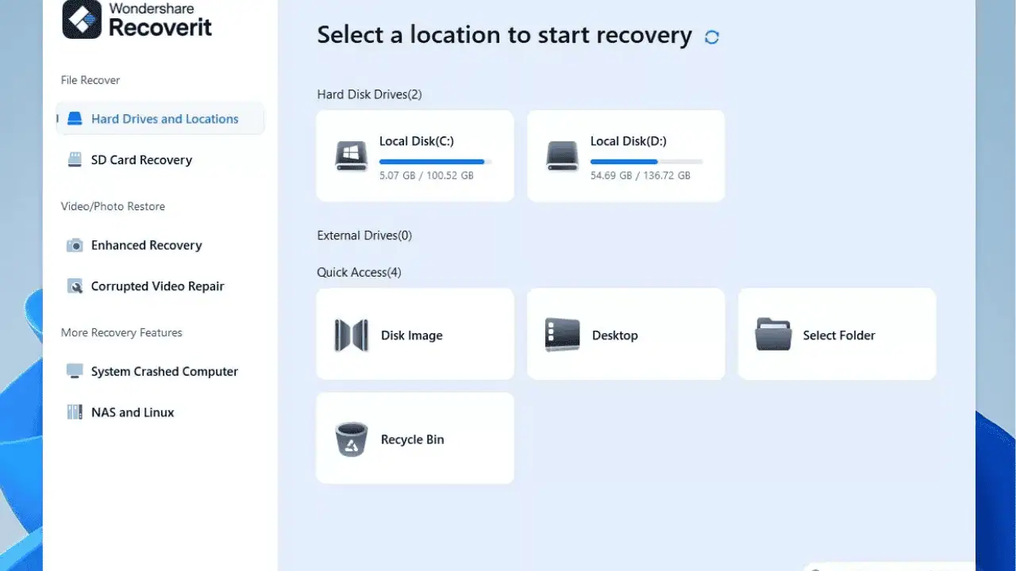The width and height of the screenshot is (1016, 571).
Task: Click the File Recover section label
Action: [x=90, y=80]
